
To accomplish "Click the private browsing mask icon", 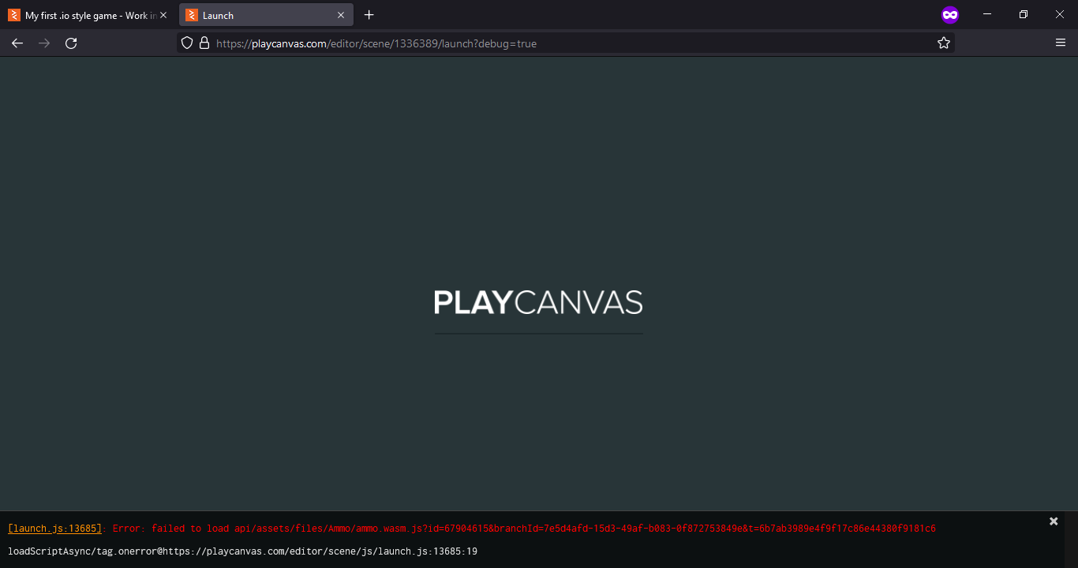I will click(x=950, y=15).
